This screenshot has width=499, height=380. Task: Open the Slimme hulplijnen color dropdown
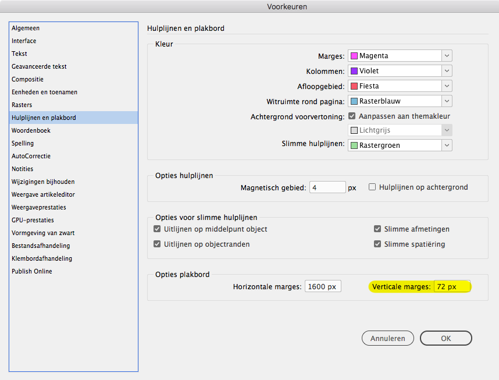point(447,145)
